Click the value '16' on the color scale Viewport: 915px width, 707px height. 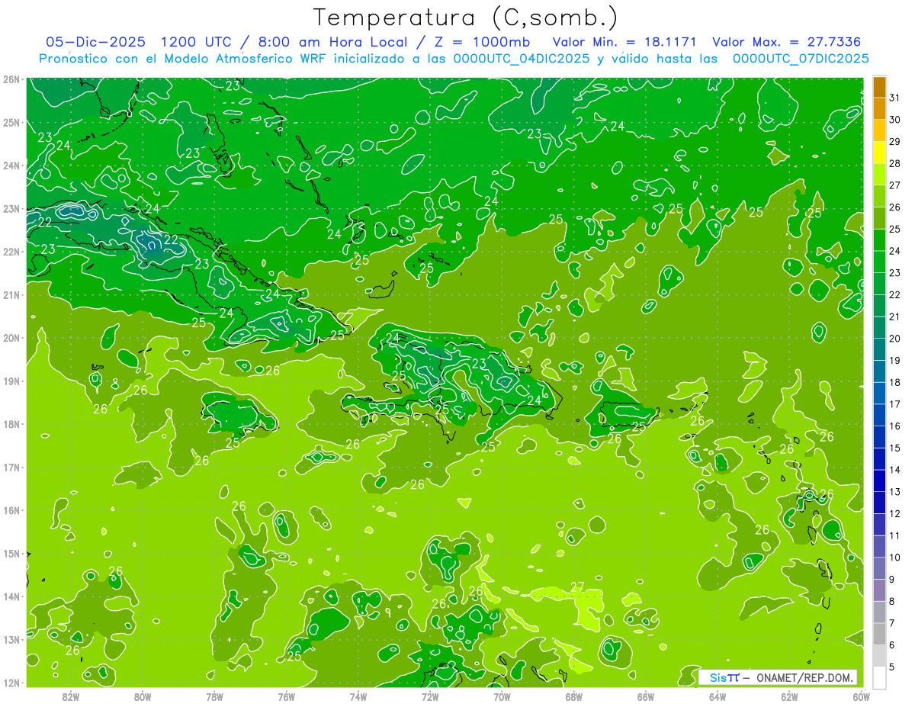(x=895, y=426)
